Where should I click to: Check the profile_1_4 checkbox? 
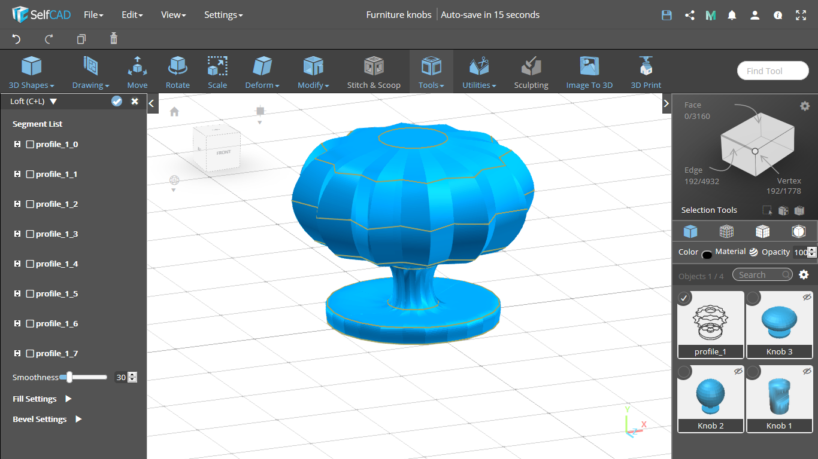[30, 264]
